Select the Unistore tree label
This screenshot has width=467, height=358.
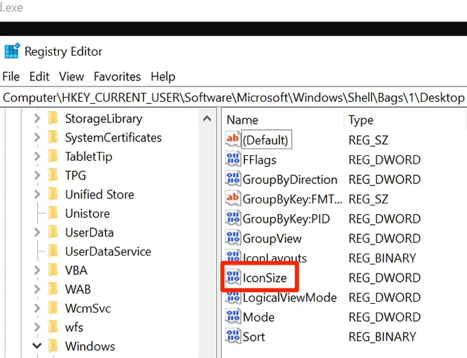pyautogui.click(x=87, y=214)
